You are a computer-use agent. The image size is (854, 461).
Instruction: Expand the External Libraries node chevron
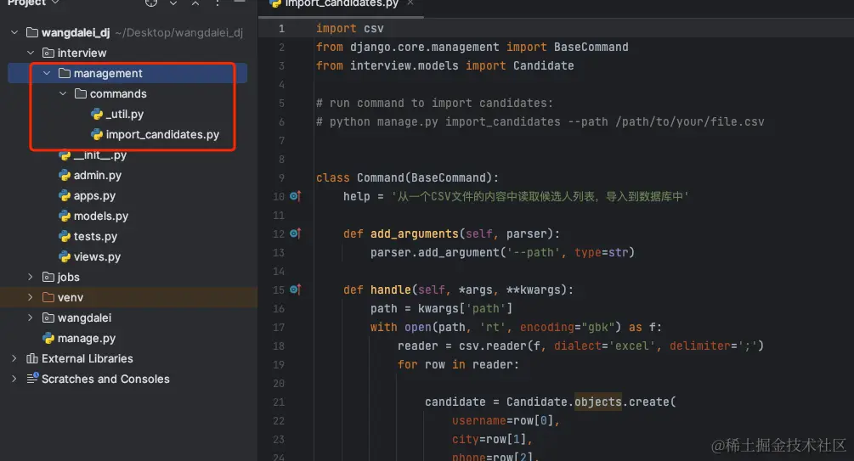coord(14,358)
